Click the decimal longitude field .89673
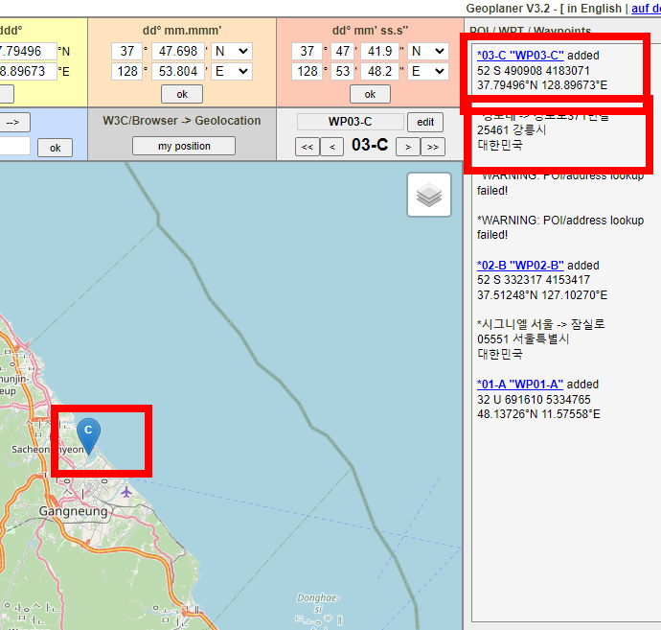 (x=28, y=71)
